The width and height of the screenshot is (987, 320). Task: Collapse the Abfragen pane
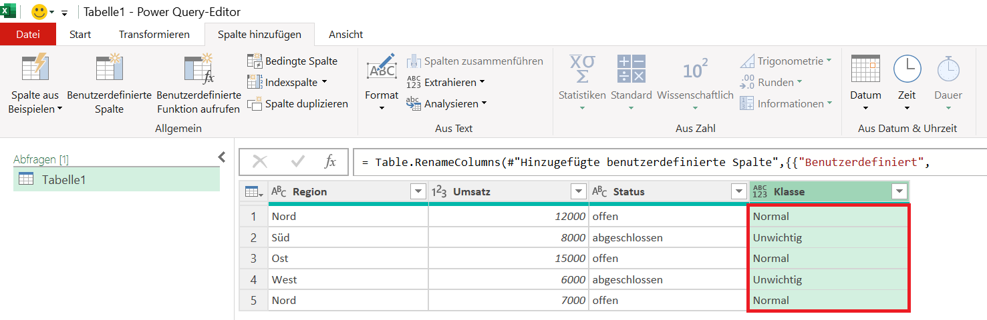coord(223,157)
